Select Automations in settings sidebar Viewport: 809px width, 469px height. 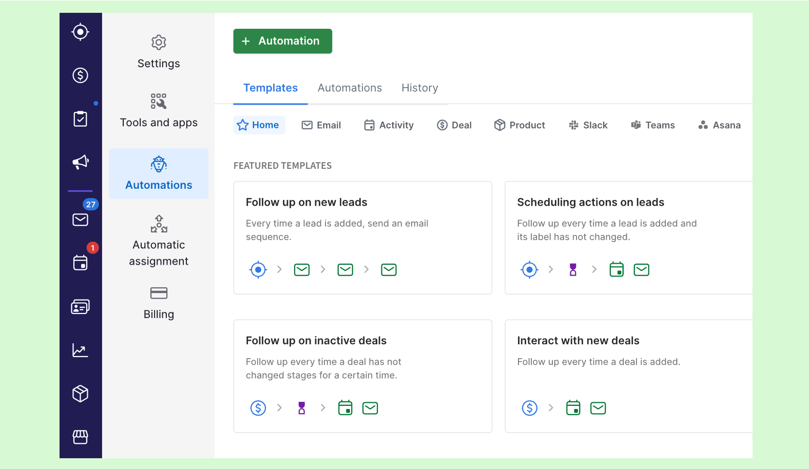(x=159, y=173)
